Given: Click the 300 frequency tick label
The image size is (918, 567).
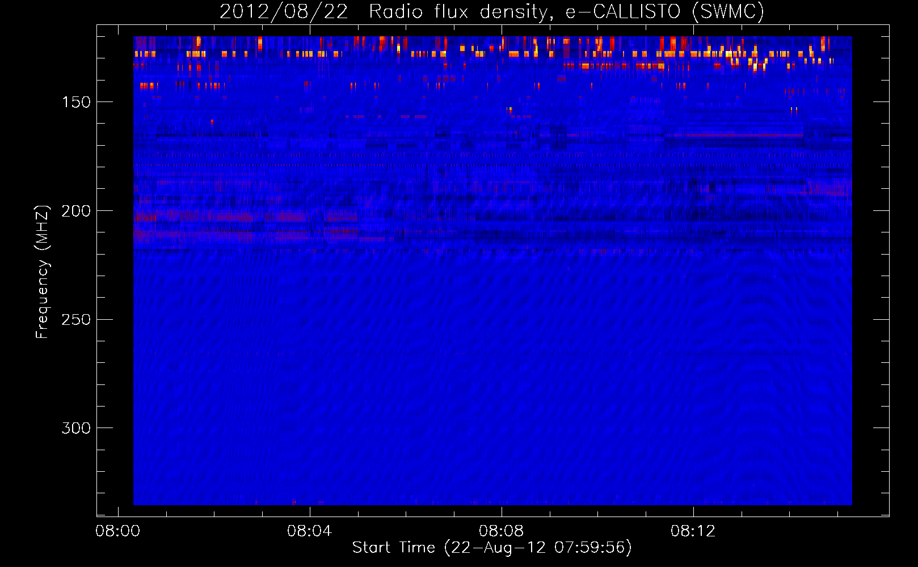Looking at the screenshot, I should [76, 428].
